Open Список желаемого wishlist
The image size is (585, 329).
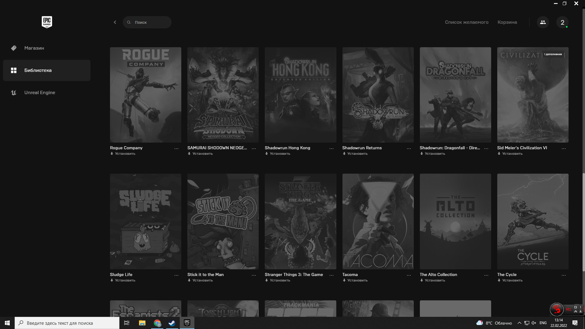pos(466,22)
